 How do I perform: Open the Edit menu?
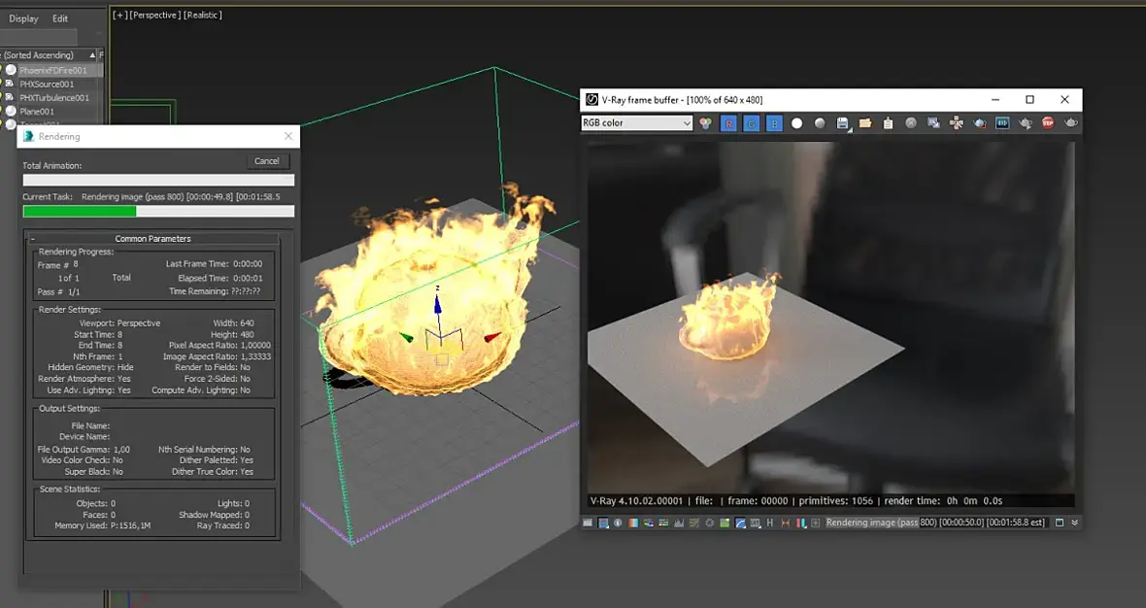pos(60,18)
